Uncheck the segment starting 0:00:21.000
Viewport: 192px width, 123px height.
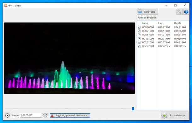[139, 31]
